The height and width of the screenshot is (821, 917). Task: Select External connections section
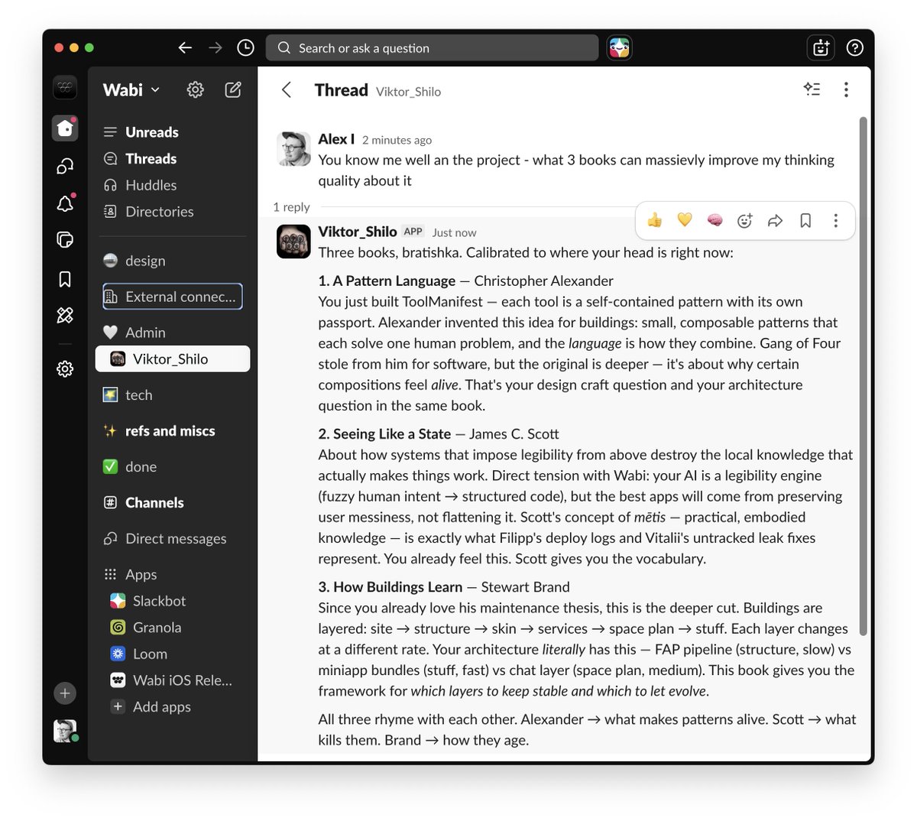tap(172, 297)
